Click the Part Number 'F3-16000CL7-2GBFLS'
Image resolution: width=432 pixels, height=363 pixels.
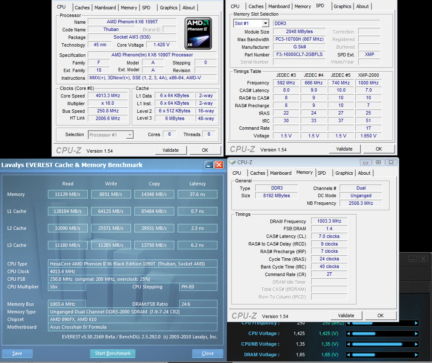(299, 55)
